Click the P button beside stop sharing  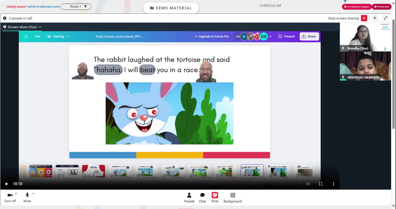(x=375, y=18)
